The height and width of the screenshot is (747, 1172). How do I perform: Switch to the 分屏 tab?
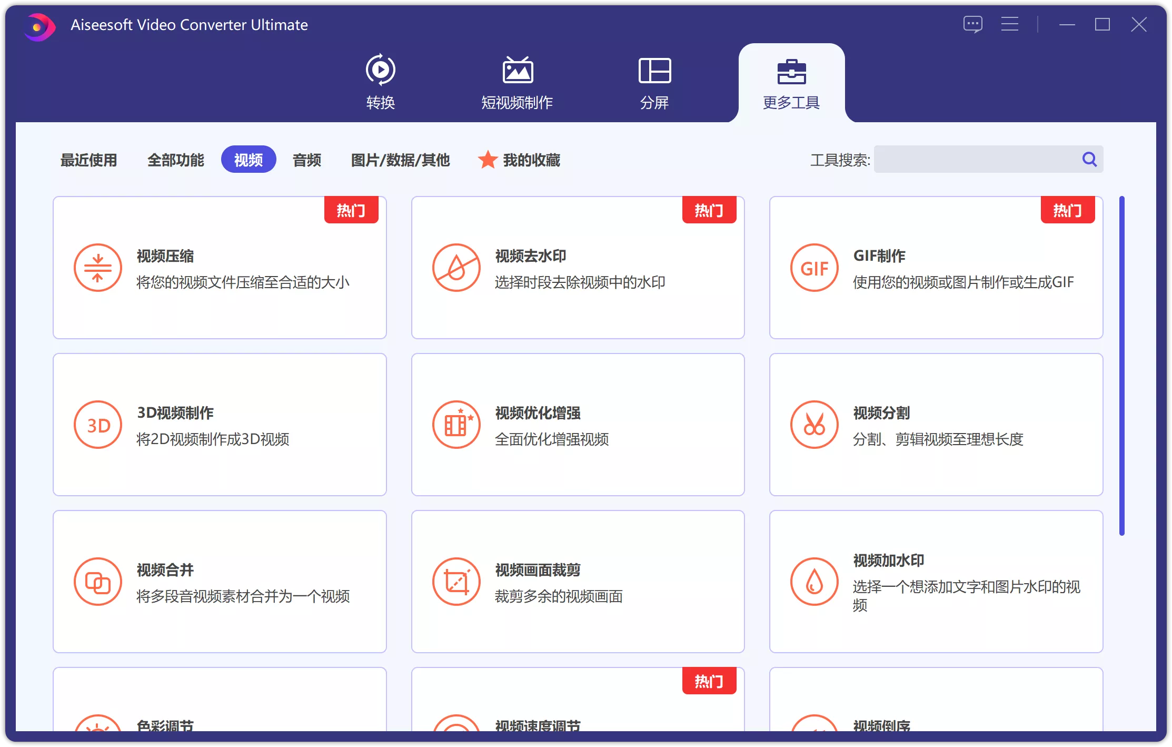pyautogui.click(x=654, y=82)
